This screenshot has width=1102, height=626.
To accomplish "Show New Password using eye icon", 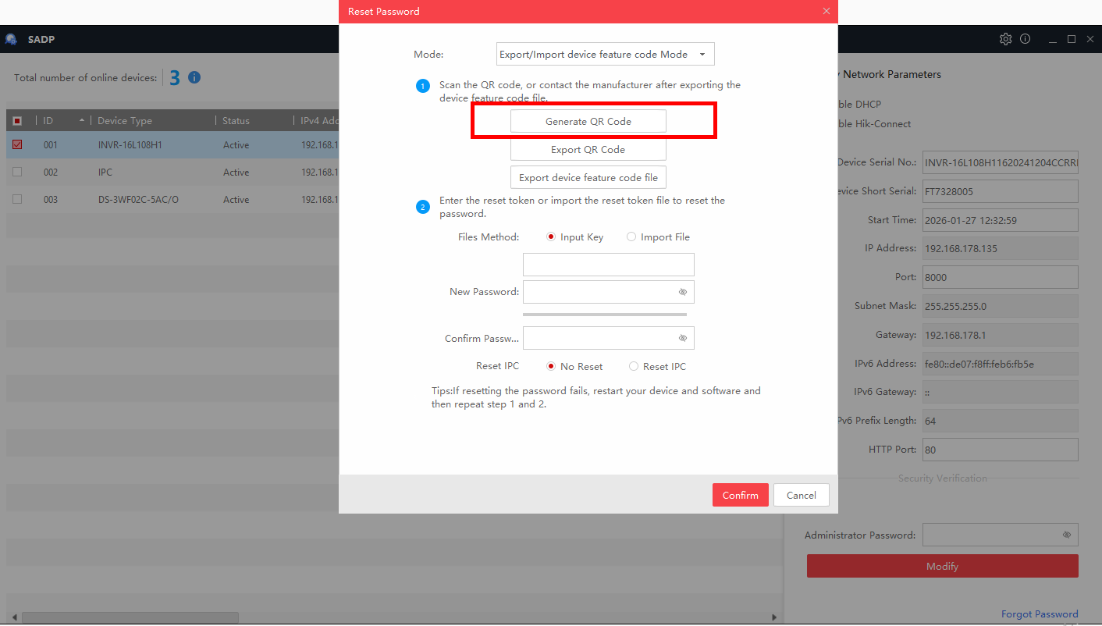I will (682, 292).
